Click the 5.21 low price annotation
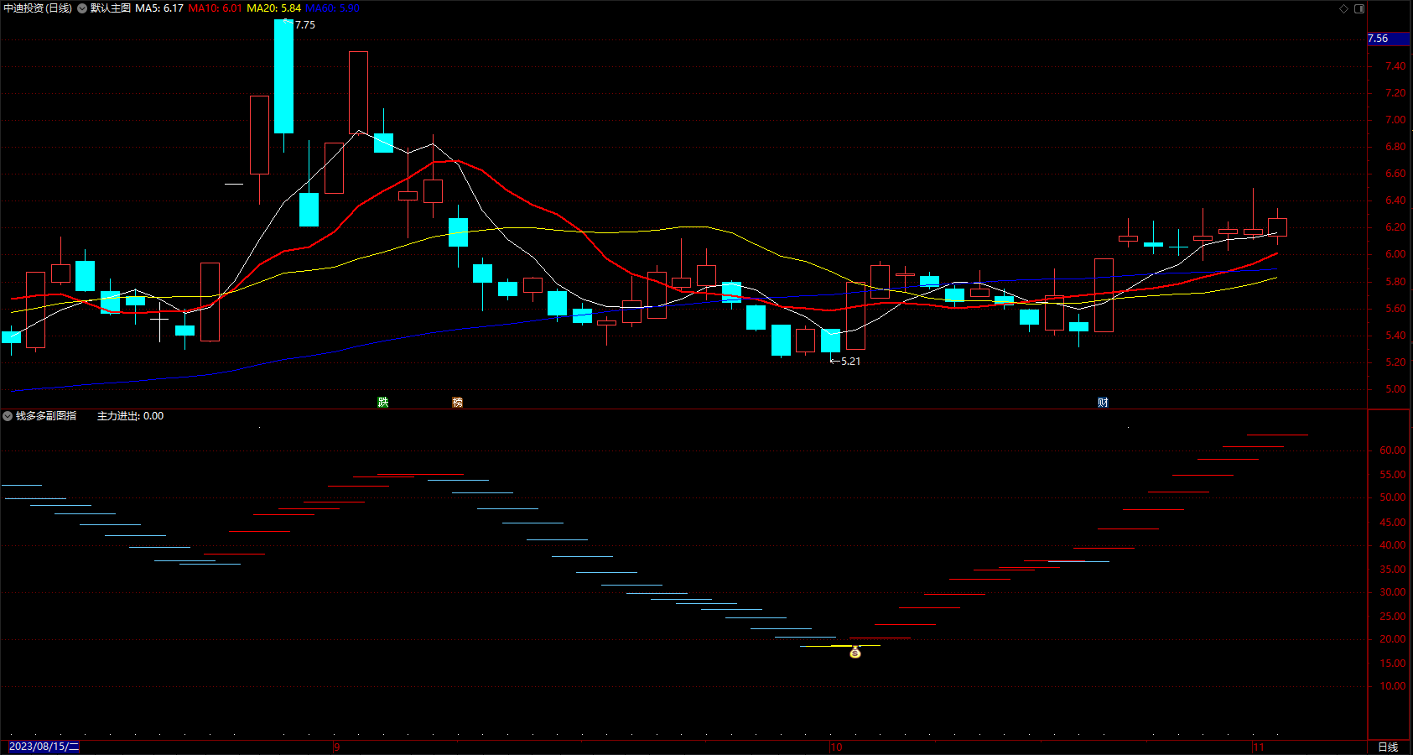Image resolution: width=1413 pixels, height=755 pixels. (x=850, y=362)
